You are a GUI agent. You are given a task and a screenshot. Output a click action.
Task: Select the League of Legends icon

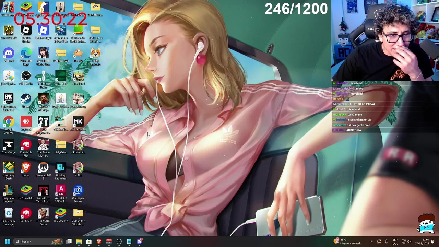click(x=9, y=194)
